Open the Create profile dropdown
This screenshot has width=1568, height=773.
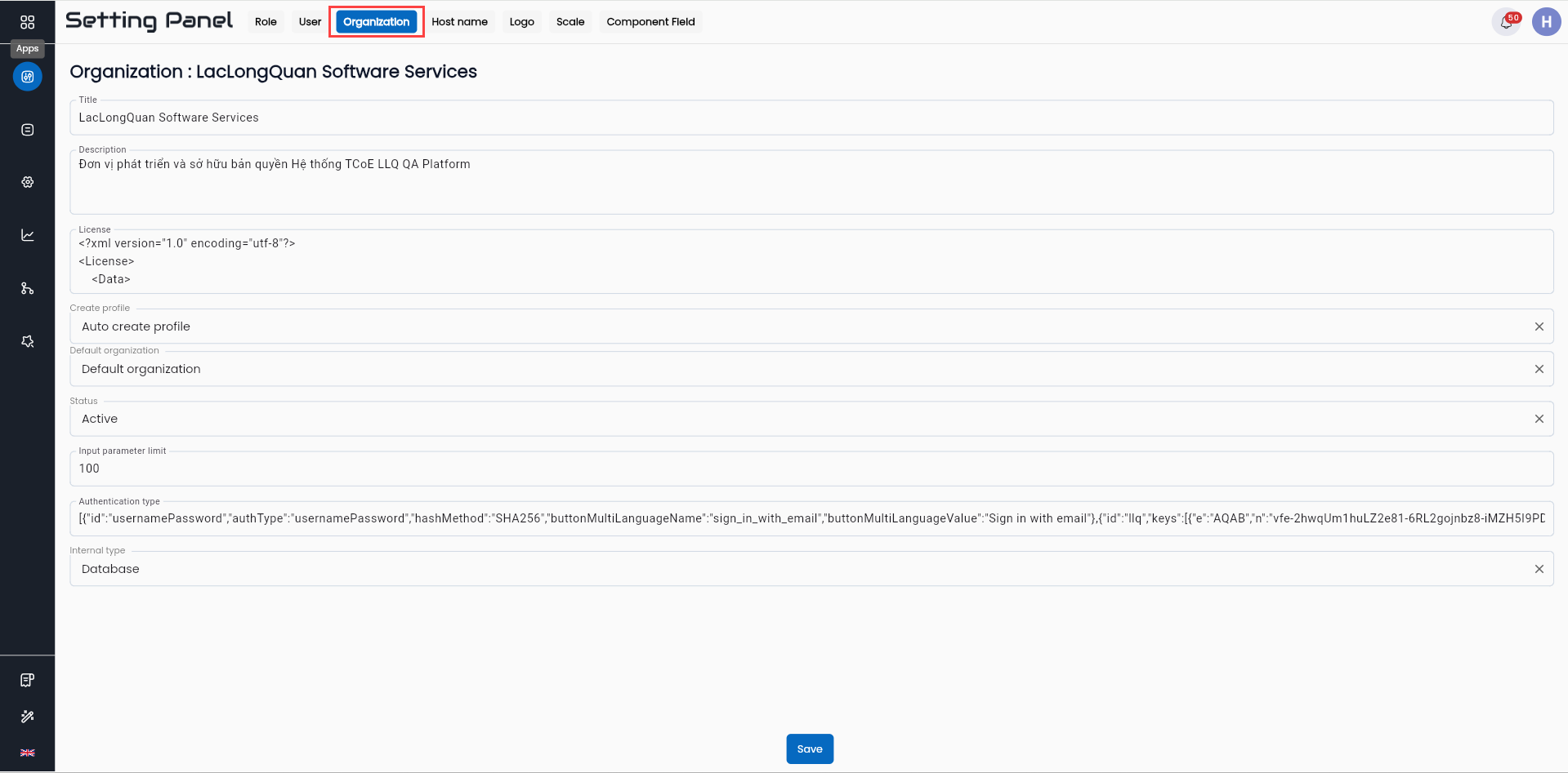[x=811, y=327]
